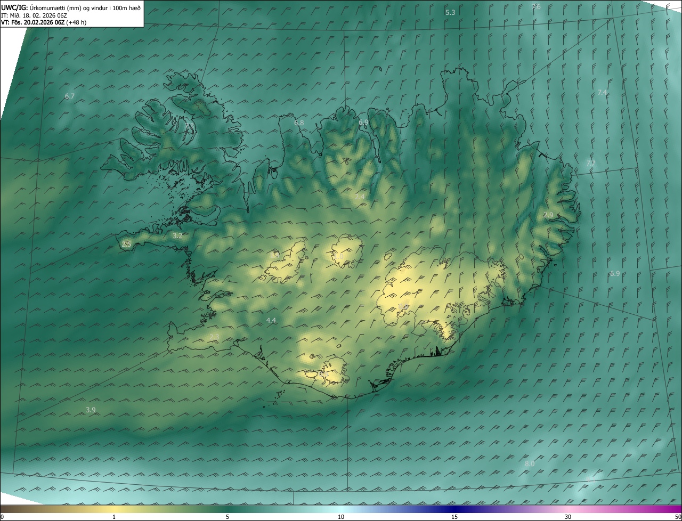Click the 8.0 value over the southeastern ocean
Viewport: 682px width, 521px height.
530,464
